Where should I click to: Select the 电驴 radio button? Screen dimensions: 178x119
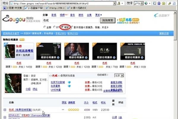pyautogui.click(x=62, y=27)
